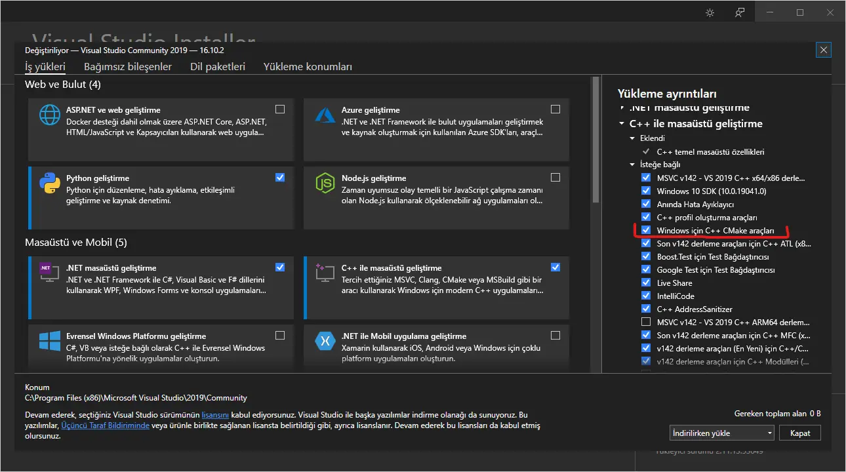This screenshot has height=472, width=846.
Task: Collapse C++ ile masaüstü geliştirme details
Action: [622, 124]
